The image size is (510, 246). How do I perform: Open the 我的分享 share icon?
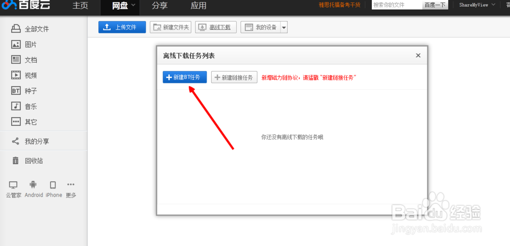pos(15,141)
